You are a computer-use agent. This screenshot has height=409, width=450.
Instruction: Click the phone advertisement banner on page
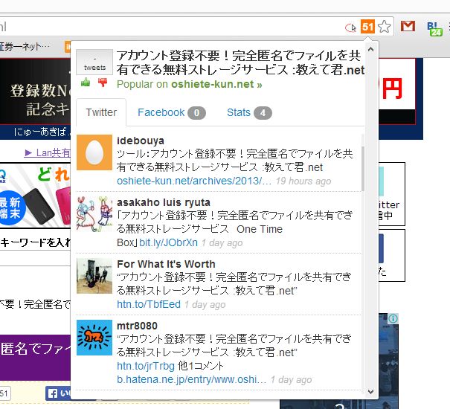click(35, 196)
